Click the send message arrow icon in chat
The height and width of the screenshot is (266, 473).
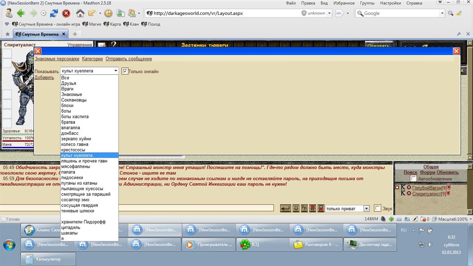coord(285,208)
